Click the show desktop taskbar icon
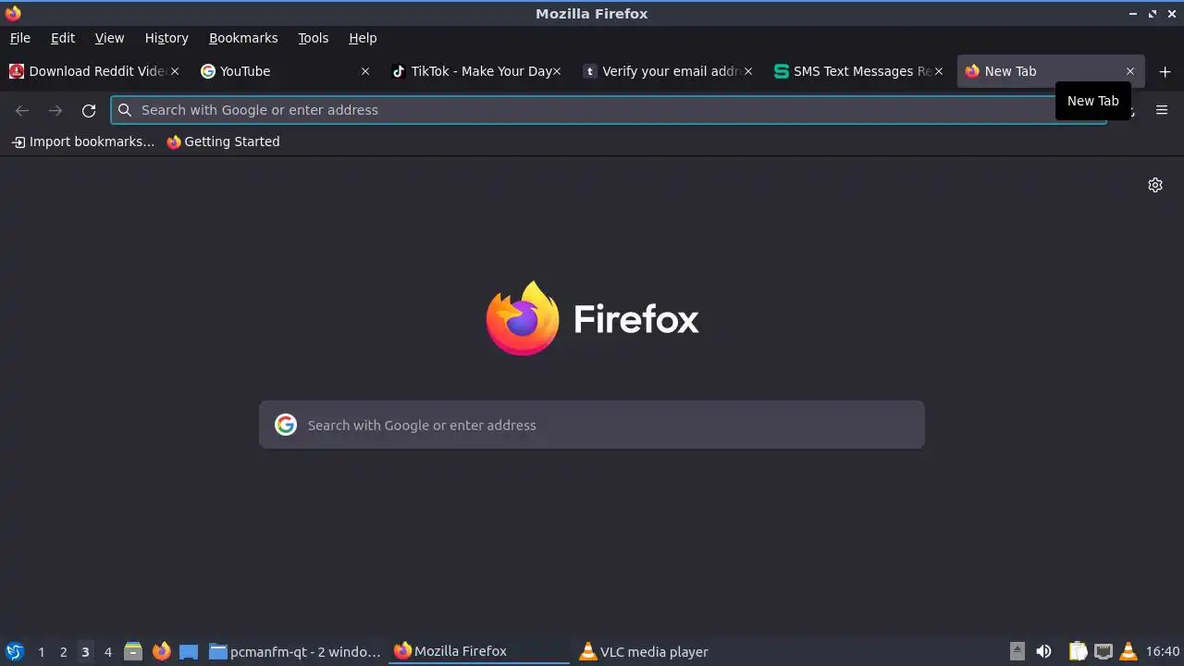1184x666 pixels. click(189, 651)
